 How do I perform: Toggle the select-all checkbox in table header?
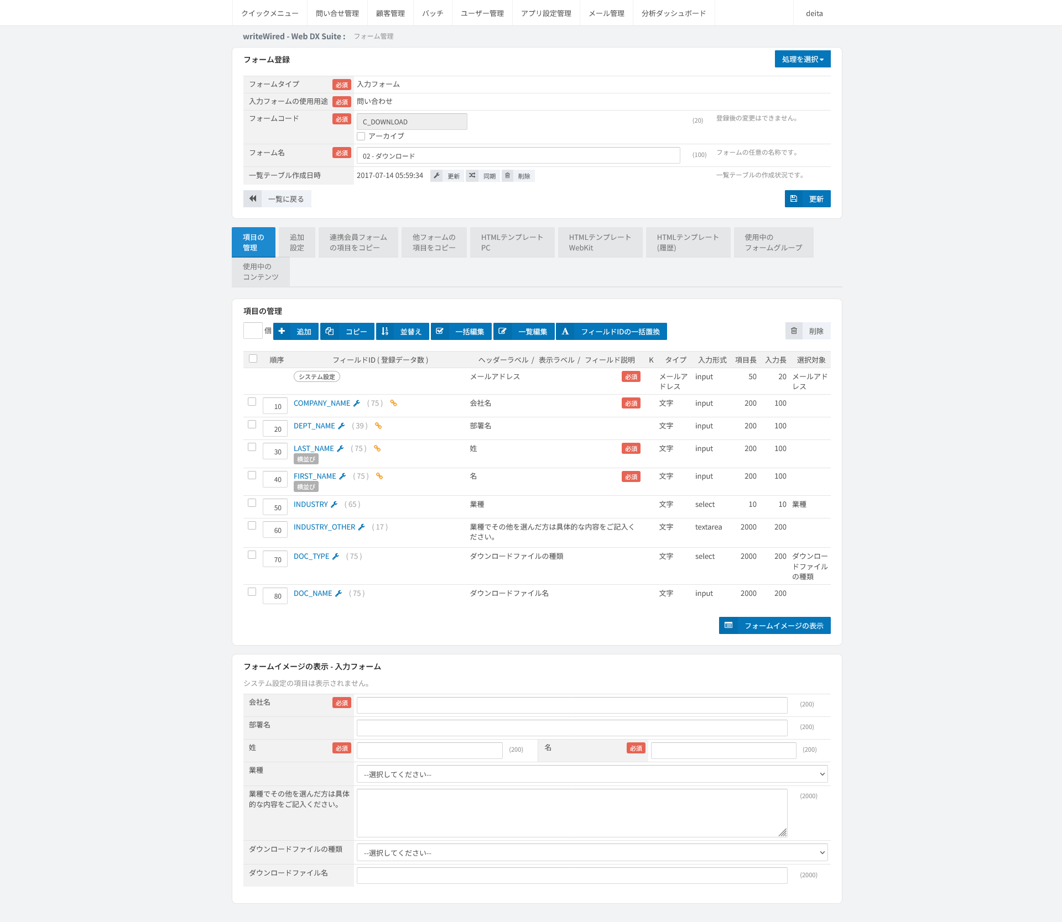[x=253, y=359]
